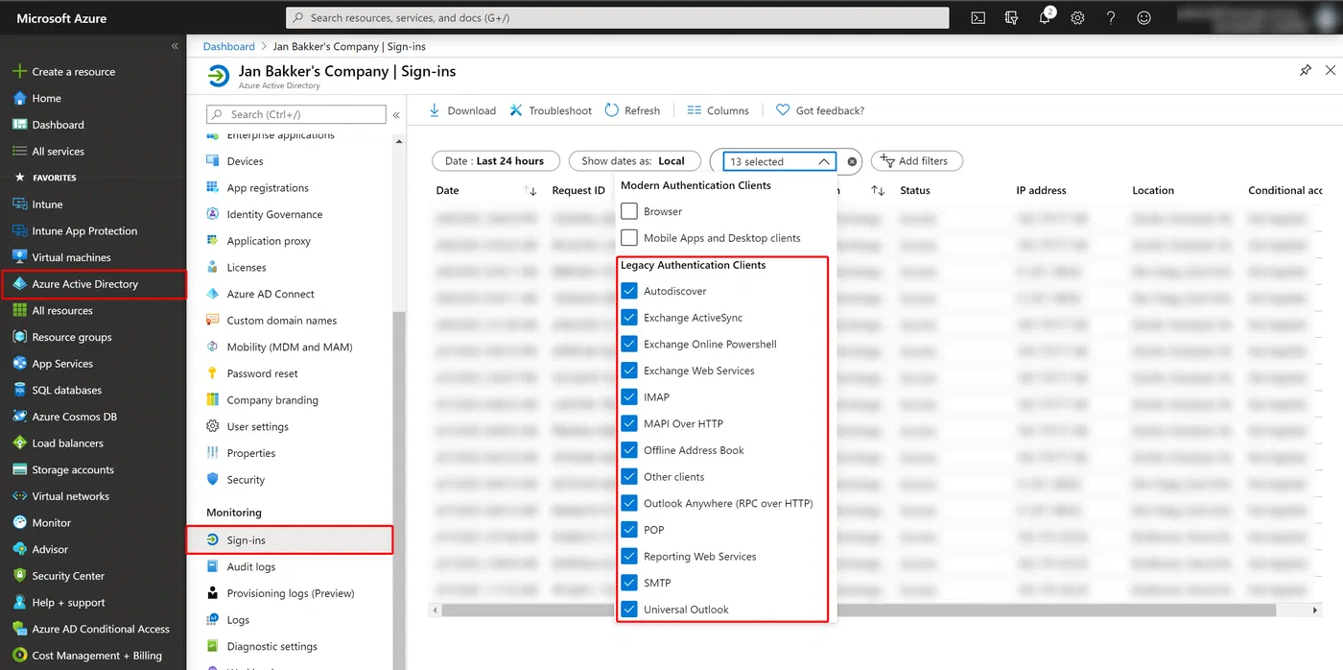Open the Columns chooser
The height and width of the screenshot is (670, 1343).
[x=718, y=110]
